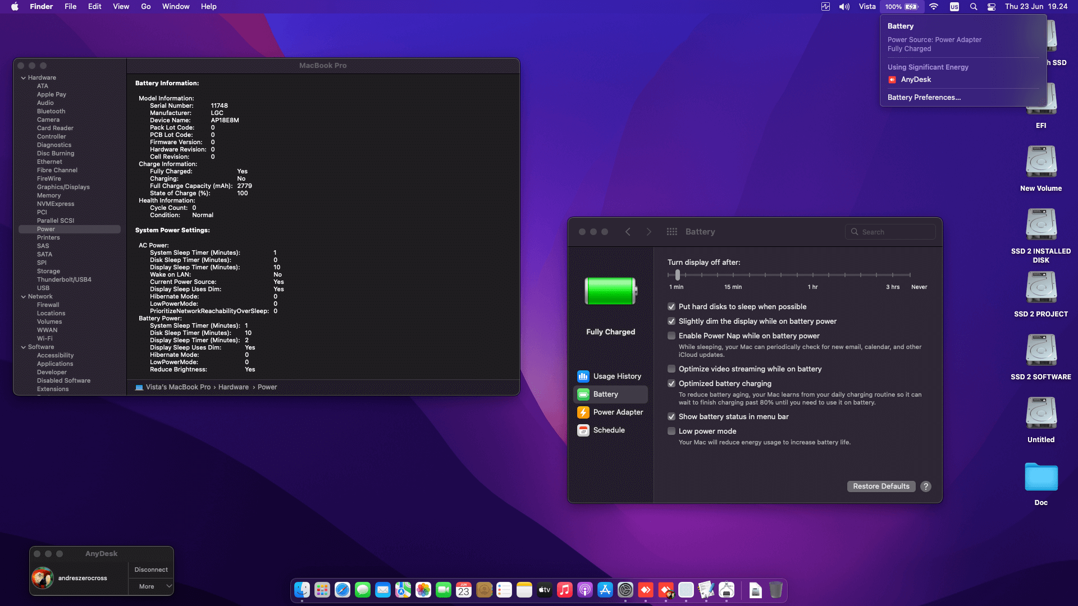Open Spotlight search in menu bar
The image size is (1078, 606).
point(974,7)
